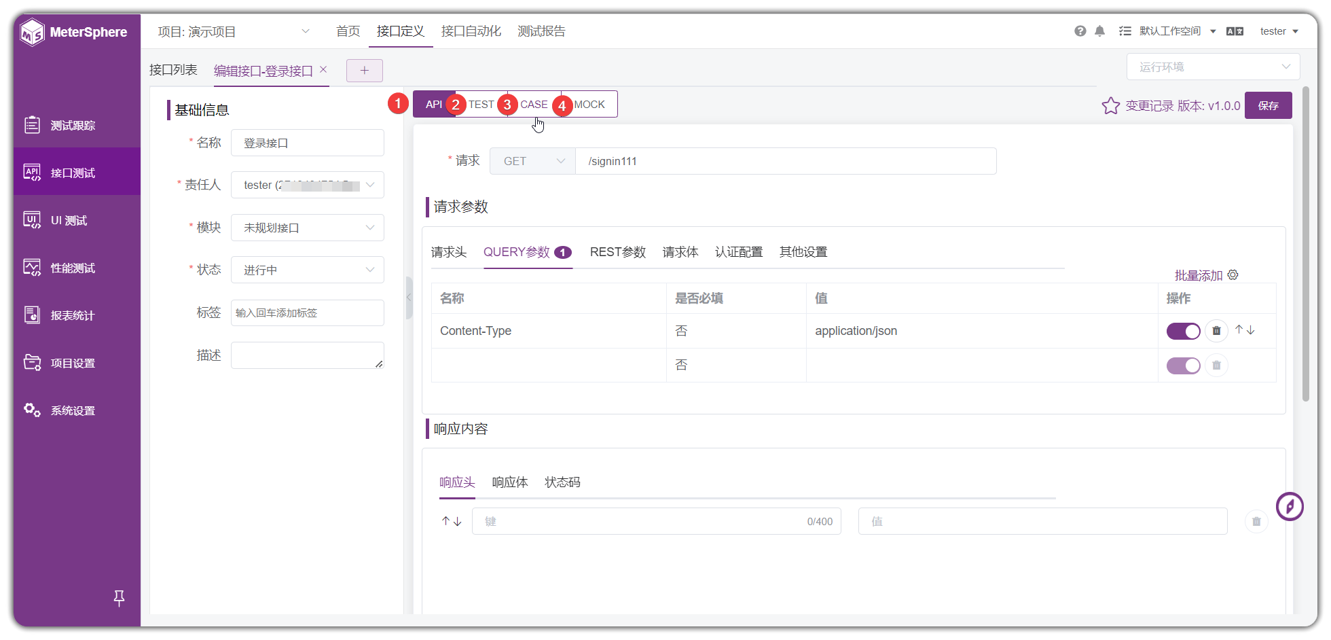Click the 名称 field containing 登录接口
The image size is (1331, 640).
308,143
